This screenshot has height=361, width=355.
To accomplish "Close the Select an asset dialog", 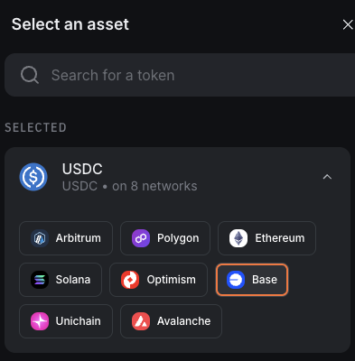I will 348,24.
